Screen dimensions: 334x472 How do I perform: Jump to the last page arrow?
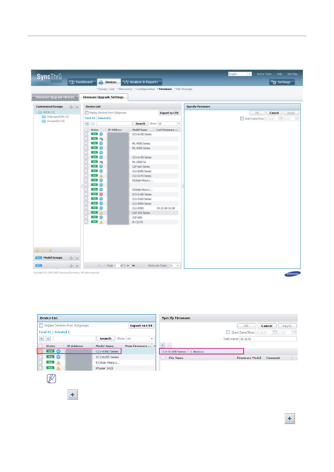tap(133, 265)
